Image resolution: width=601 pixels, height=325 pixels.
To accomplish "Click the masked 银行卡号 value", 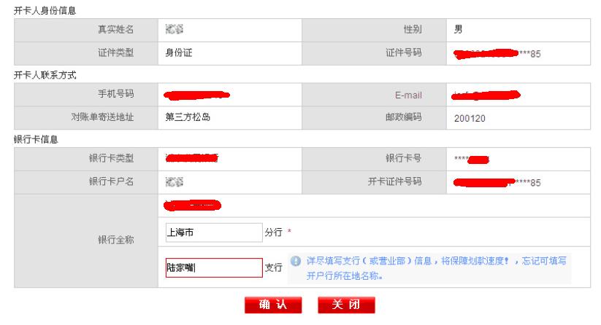I will coord(471,159).
